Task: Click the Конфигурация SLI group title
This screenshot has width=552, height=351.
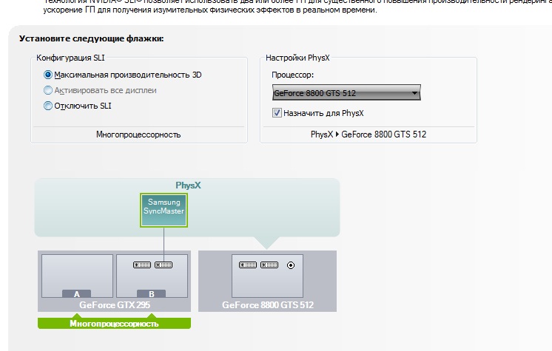Action: point(70,58)
